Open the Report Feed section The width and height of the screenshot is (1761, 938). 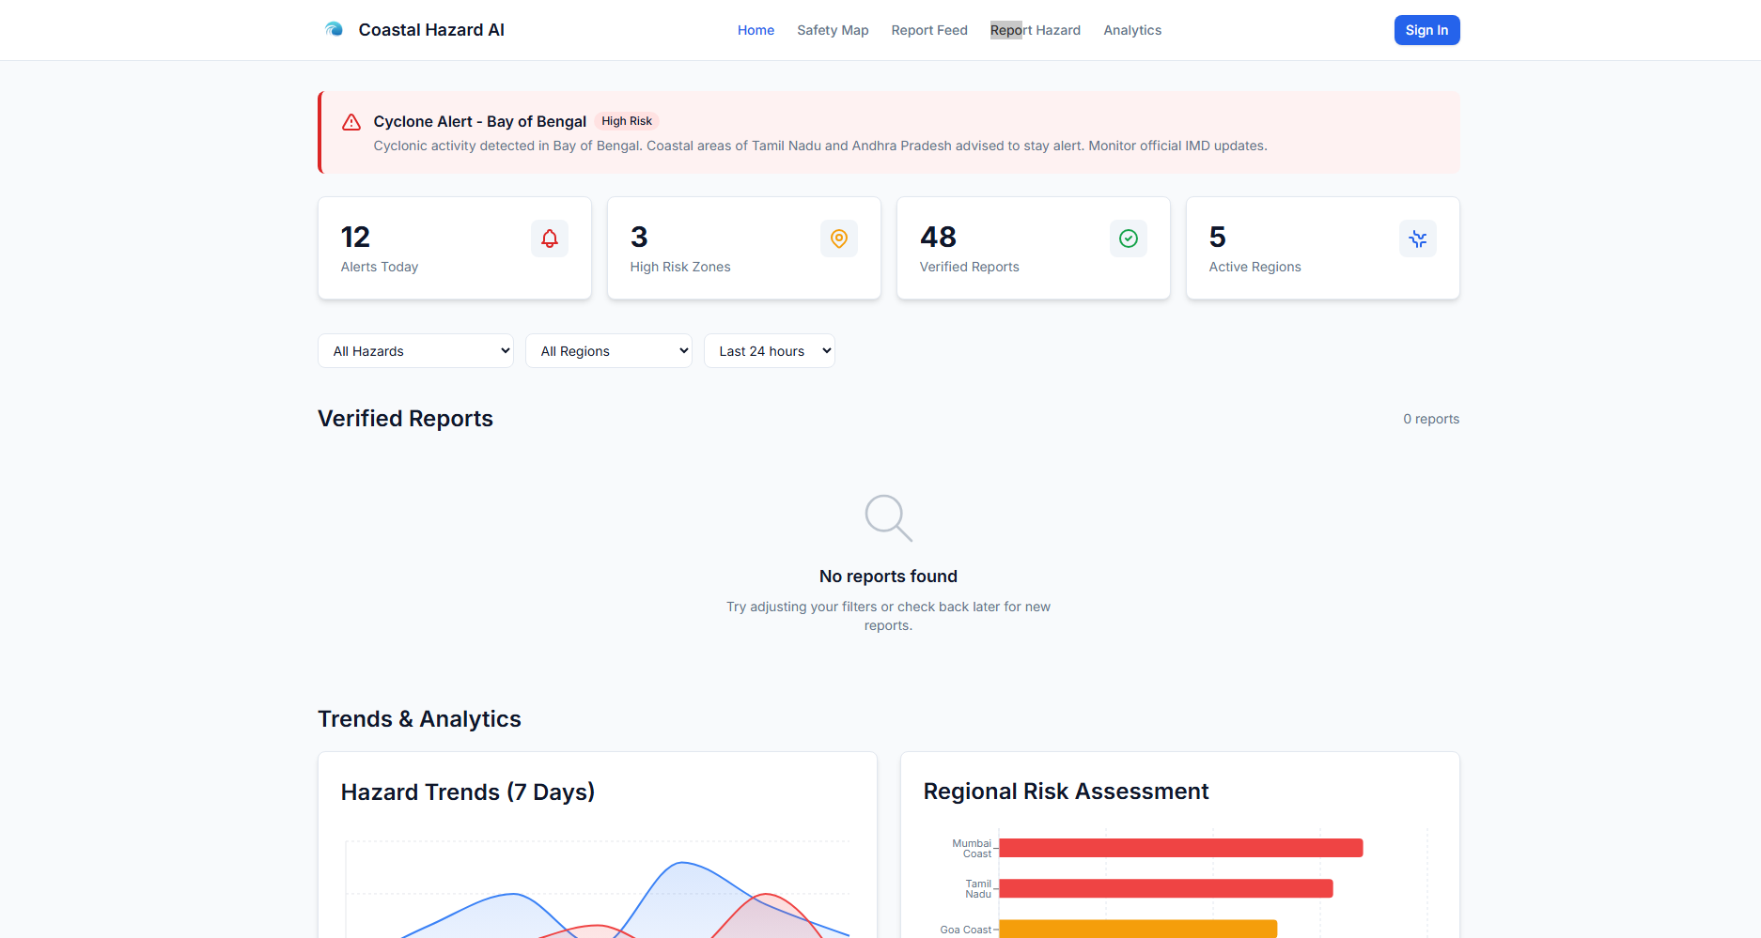(928, 29)
